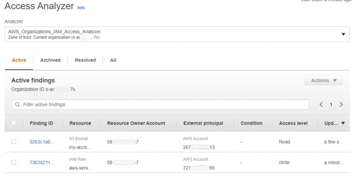Expand the Actions dropdown menu
This screenshot has height=177, width=354.
(x=323, y=80)
